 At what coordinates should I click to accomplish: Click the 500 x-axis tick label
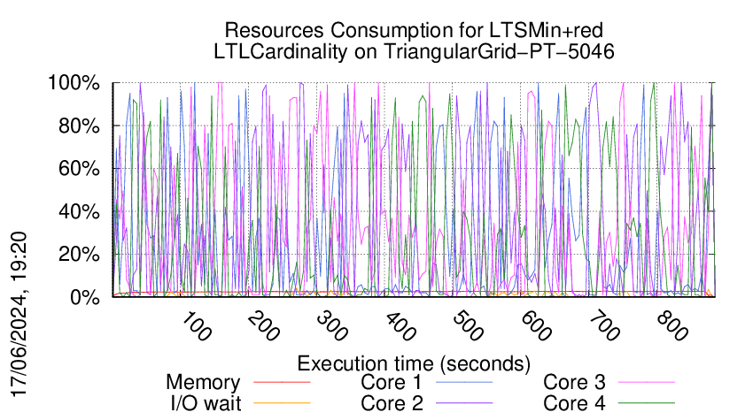coord(468,326)
